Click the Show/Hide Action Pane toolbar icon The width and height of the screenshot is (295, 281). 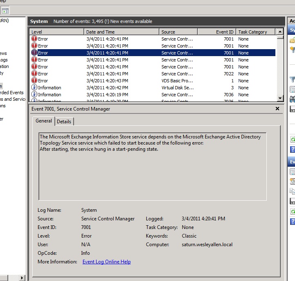click(x=5, y=11)
